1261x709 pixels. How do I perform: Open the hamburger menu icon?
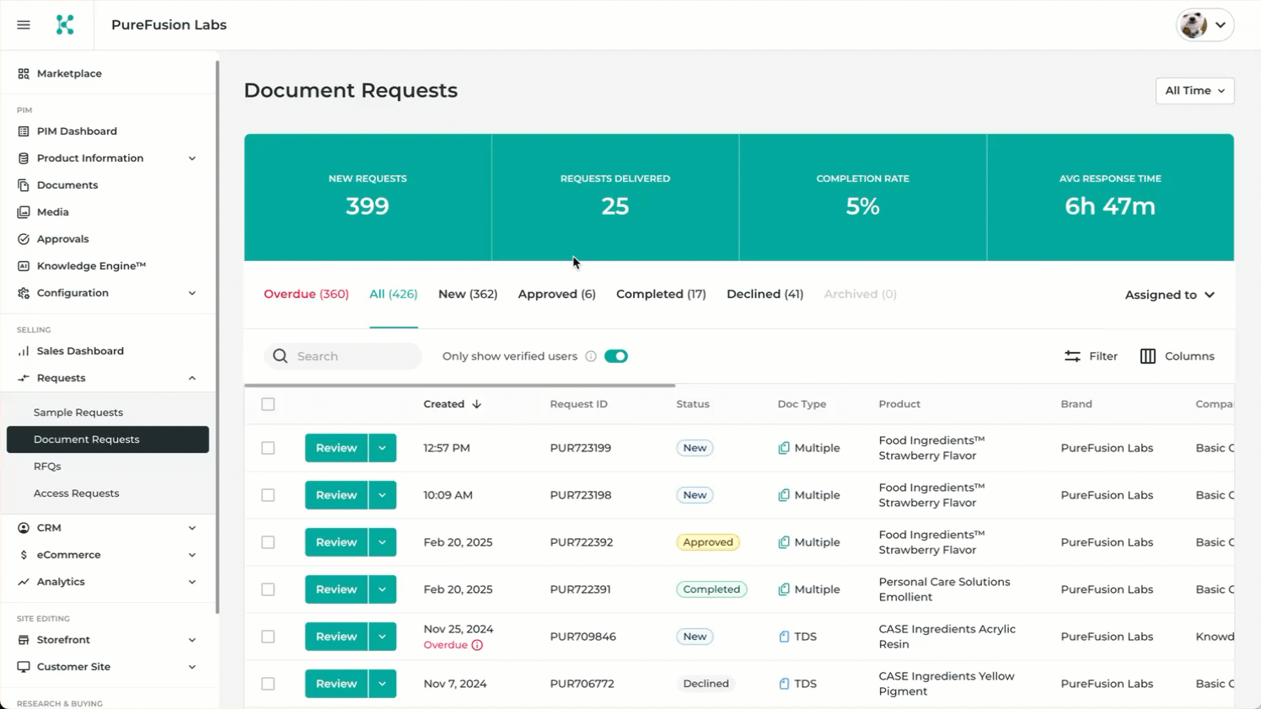(x=24, y=25)
